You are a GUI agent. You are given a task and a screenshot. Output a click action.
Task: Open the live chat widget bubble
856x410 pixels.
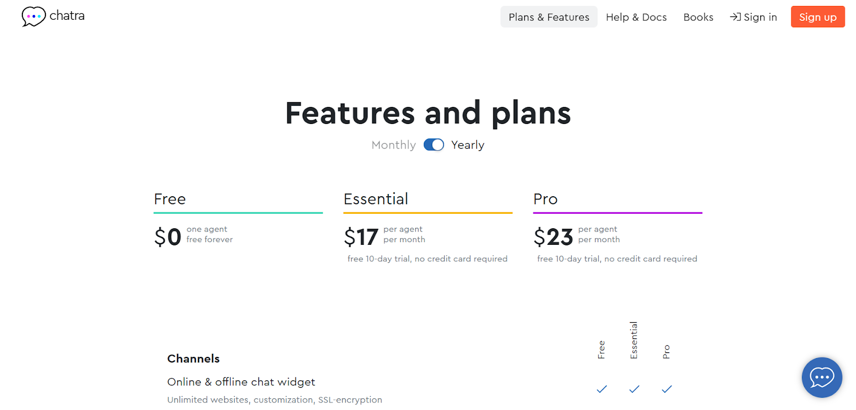tap(821, 377)
